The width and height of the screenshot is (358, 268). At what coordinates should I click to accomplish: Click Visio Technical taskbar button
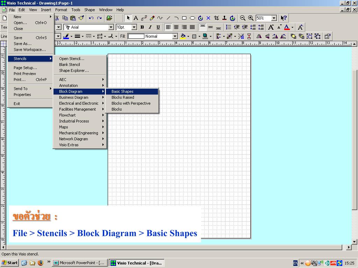(x=136, y=263)
